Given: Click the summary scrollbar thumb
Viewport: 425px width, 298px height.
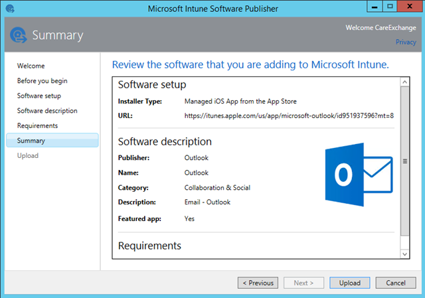Looking at the screenshot, I should (404, 161).
